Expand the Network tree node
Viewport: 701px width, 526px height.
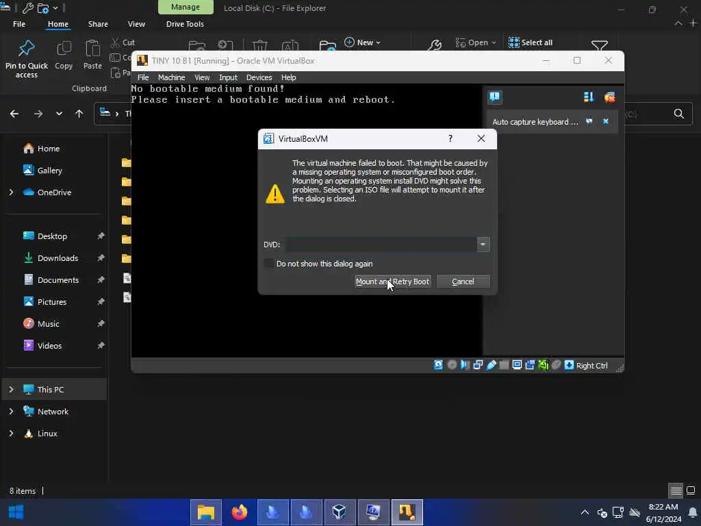(12, 412)
